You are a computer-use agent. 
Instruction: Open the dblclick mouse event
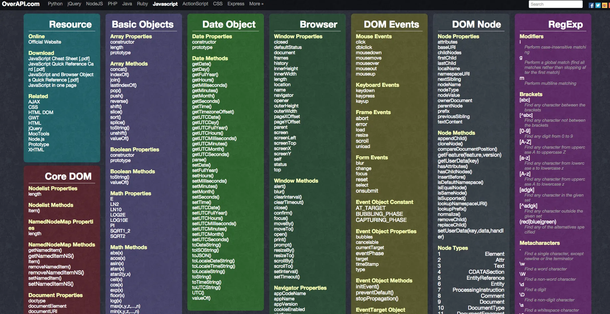364,47
